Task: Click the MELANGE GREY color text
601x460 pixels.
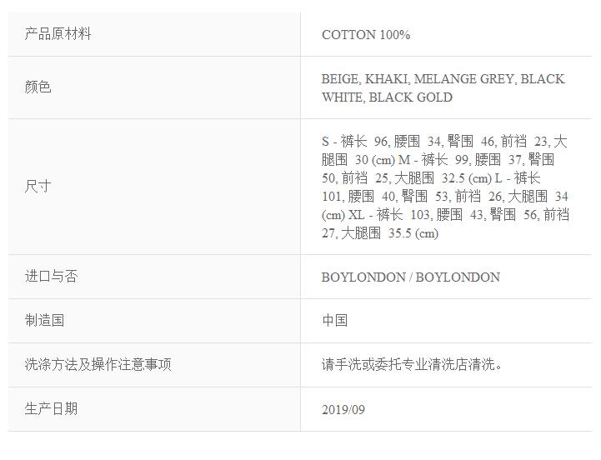Action: pyautogui.click(x=464, y=79)
